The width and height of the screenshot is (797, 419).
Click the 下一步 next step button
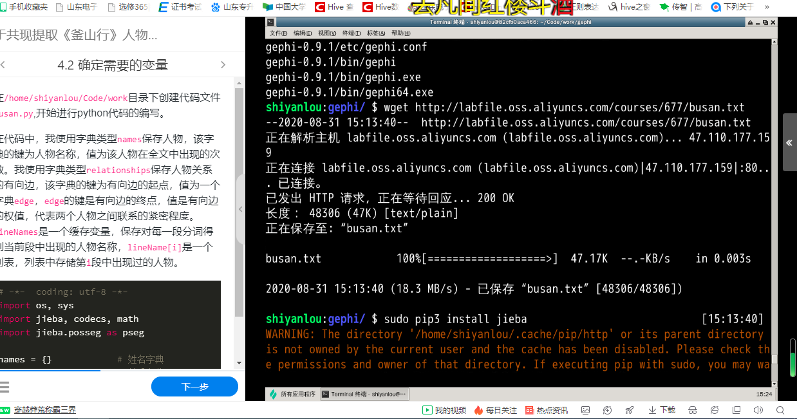(x=194, y=387)
